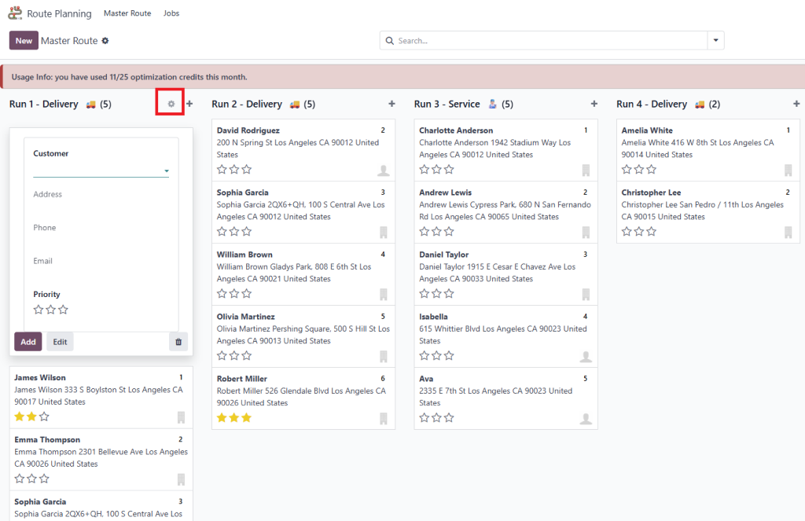Screen dimensions: 805x521
Task: Expand the search options dropdown arrow
Action: click(x=715, y=40)
